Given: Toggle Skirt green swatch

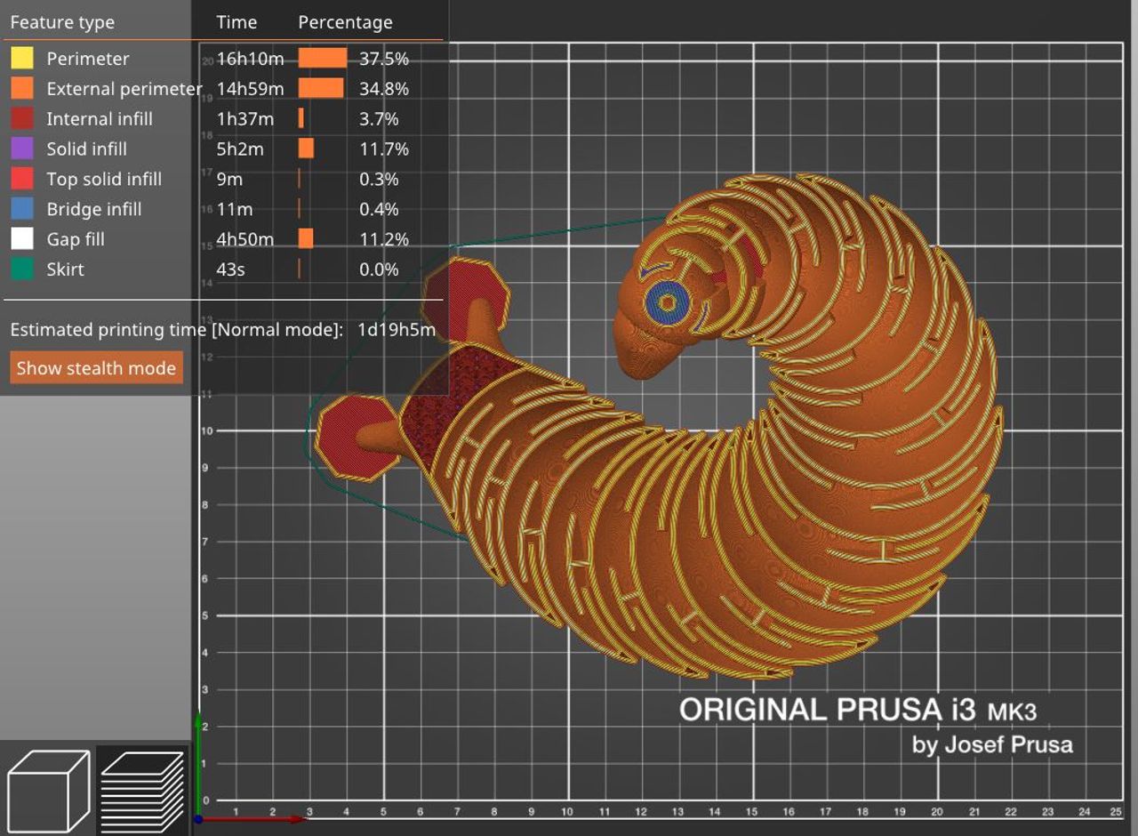Looking at the screenshot, I should 22,269.
